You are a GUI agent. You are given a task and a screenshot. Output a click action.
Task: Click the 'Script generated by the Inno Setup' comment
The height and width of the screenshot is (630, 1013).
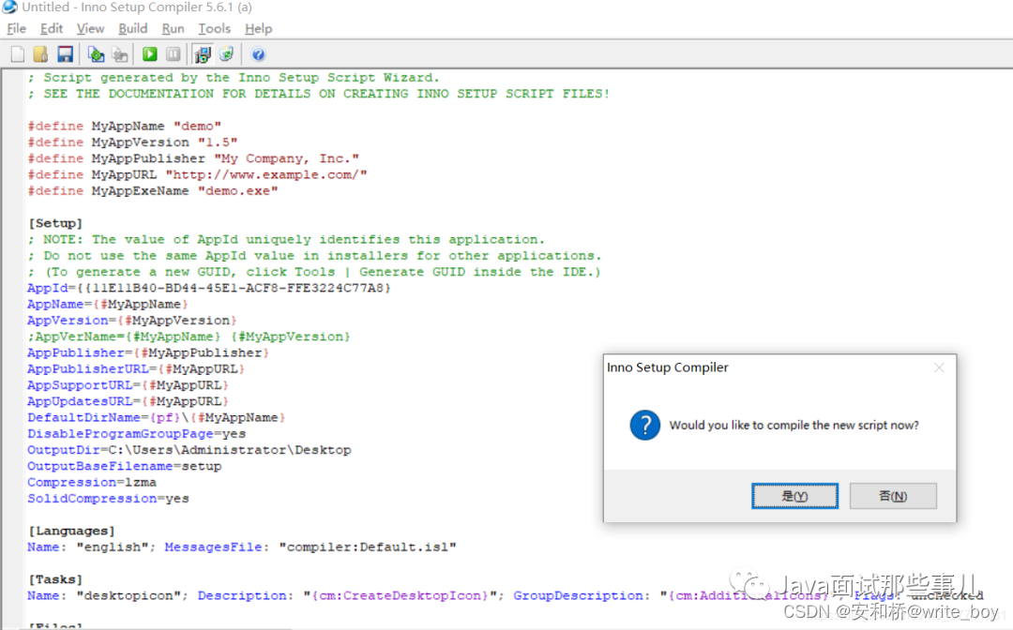pyautogui.click(x=234, y=78)
